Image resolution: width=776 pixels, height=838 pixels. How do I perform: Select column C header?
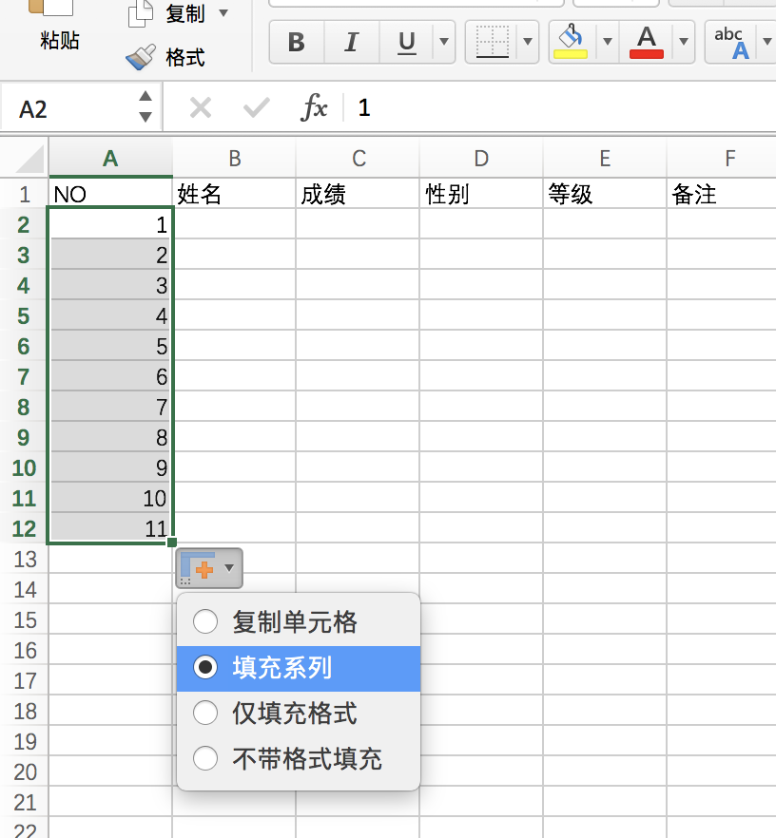(358, 159)
